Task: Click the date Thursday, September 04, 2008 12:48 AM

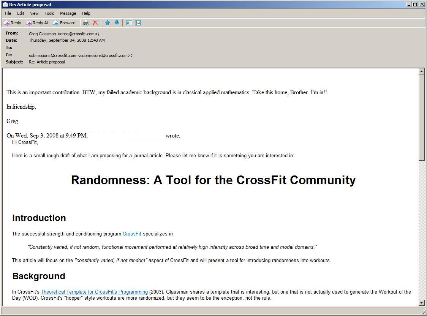Action: pos(67,40)
